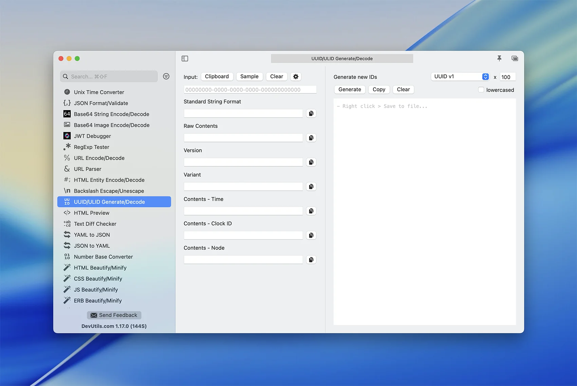Open the UUID v1 type dropdown
Screen dimensions: 577x386
(460, 77)
